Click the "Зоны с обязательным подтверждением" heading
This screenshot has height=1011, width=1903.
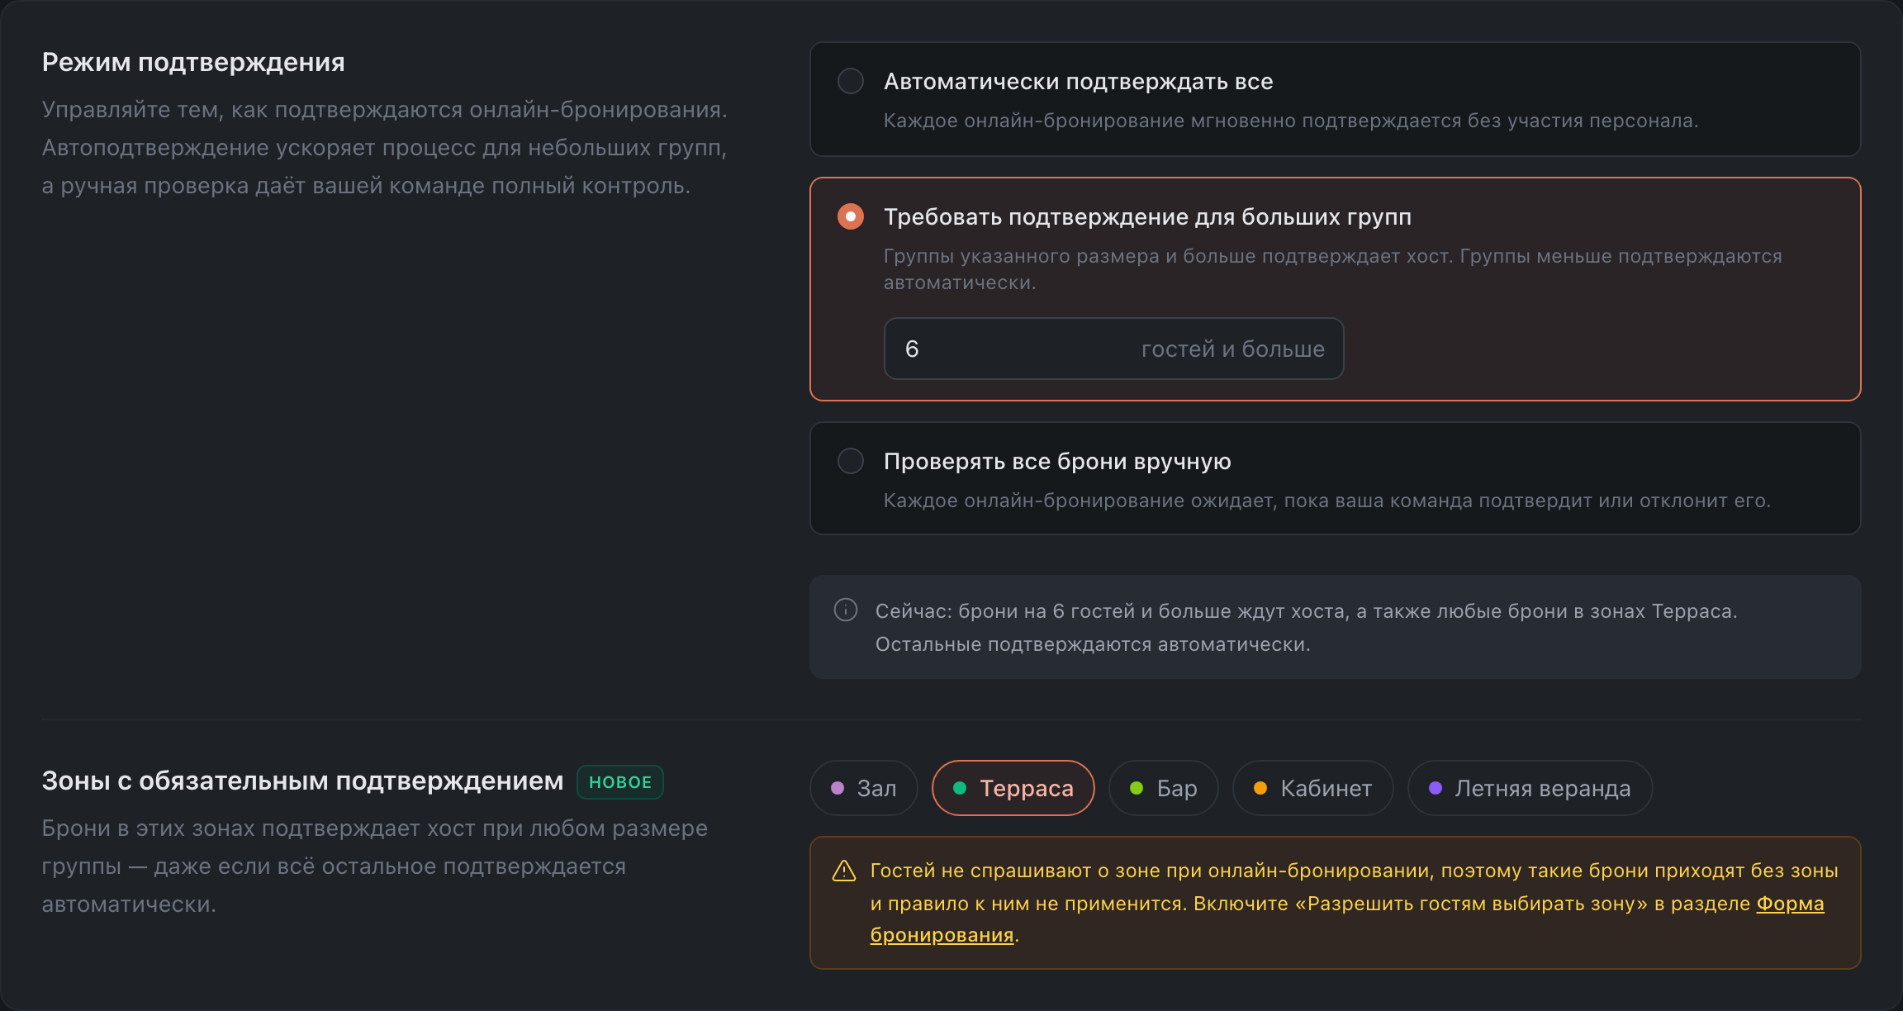click(302, 781)
